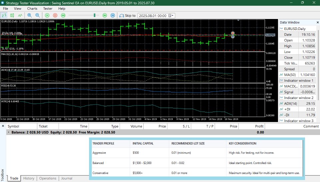The image size is (320, 182).
Task: Click the +DI row icon in Data Window
Action: pyautogui.click(x=281, y=109)
